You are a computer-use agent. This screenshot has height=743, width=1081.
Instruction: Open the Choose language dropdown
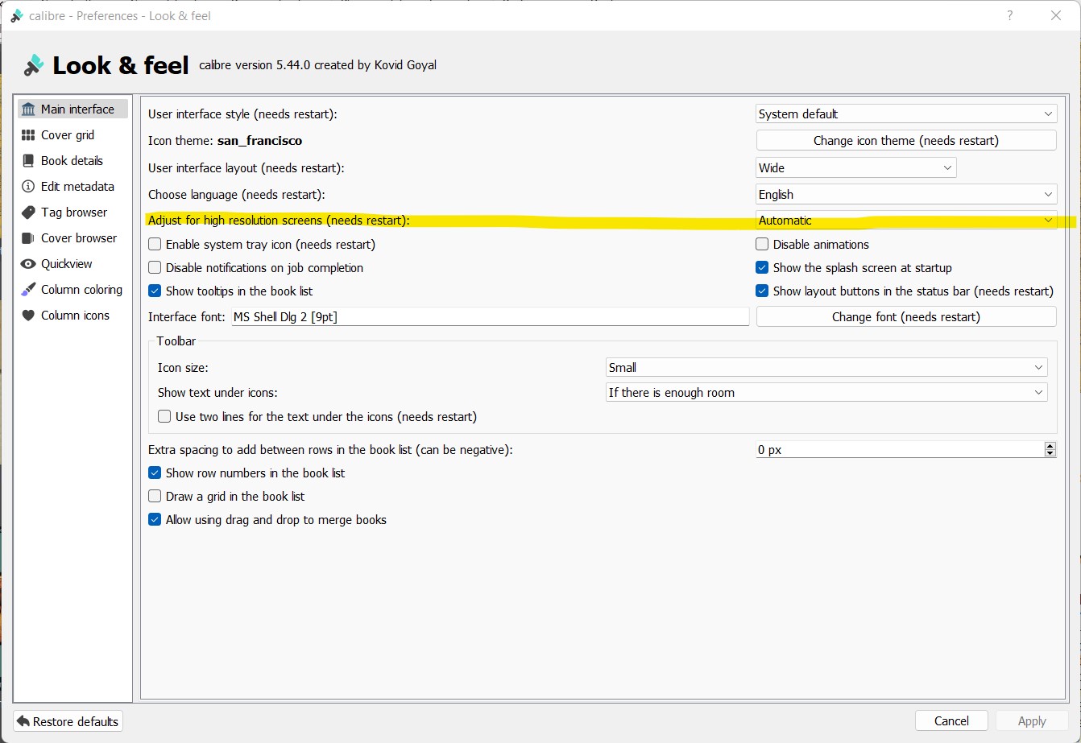click(x=905, y=195)
